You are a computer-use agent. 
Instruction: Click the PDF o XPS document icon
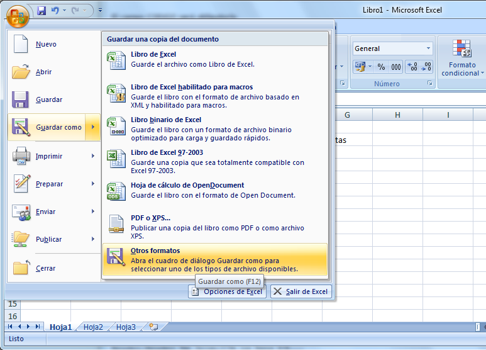tap(116, 223)
